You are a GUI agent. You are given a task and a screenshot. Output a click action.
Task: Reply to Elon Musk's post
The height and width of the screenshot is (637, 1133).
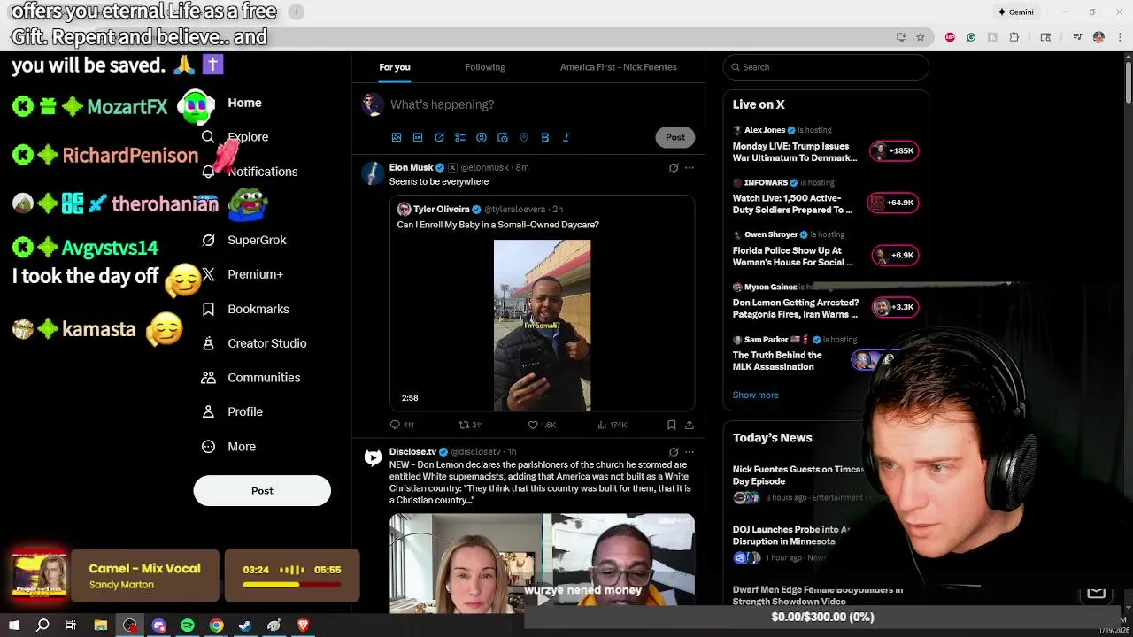(x=402, y=425)
